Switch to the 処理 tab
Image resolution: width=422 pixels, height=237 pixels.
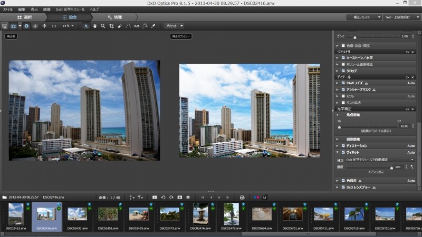(x=115, y=17)
